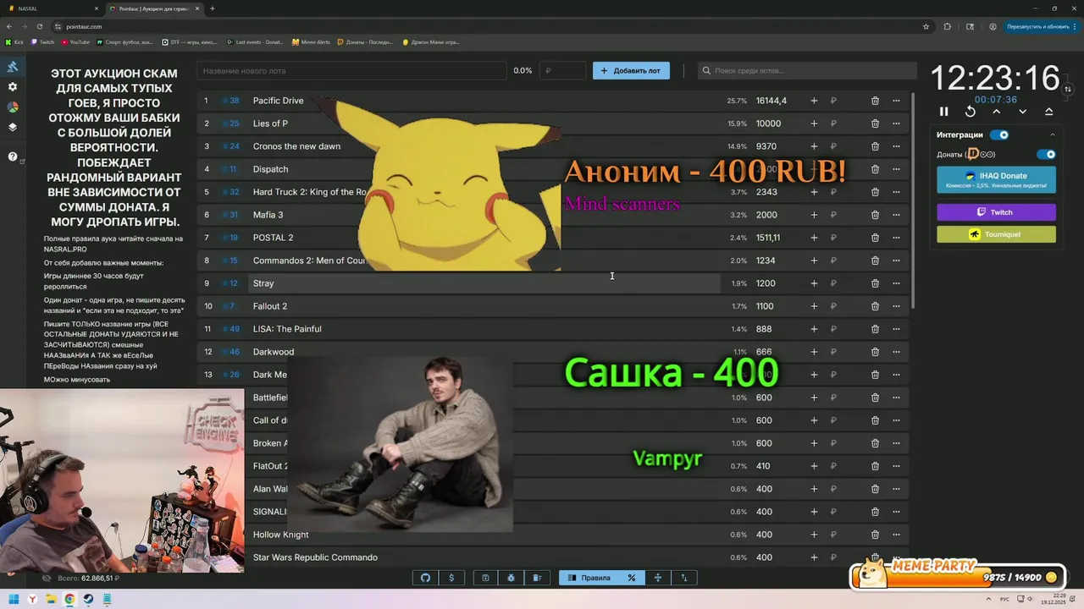Add amount to Fallout 2 lot

(814, 306)
